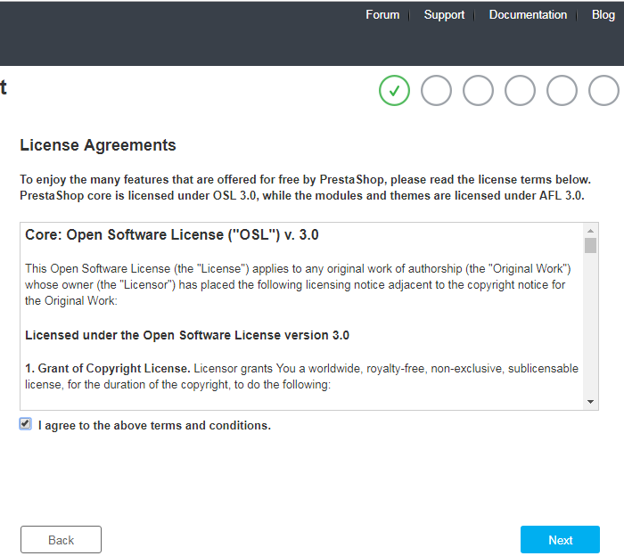Click the license scrollbar up arrow
This screenshot has height=556, width=624.
590,231
